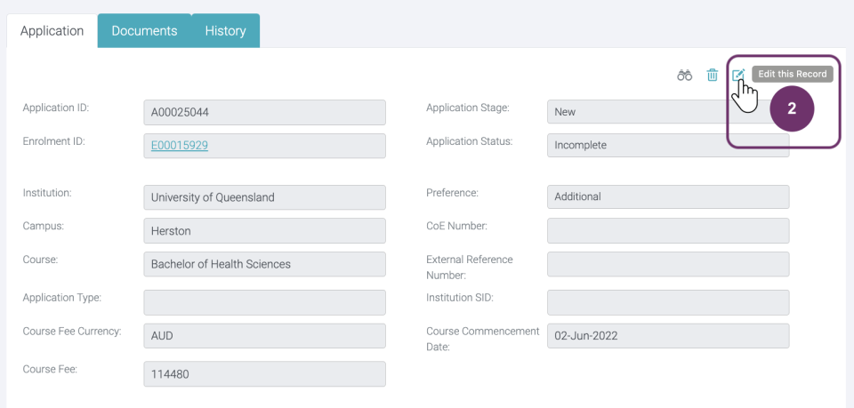Click the empty Institution SID field

667,302
